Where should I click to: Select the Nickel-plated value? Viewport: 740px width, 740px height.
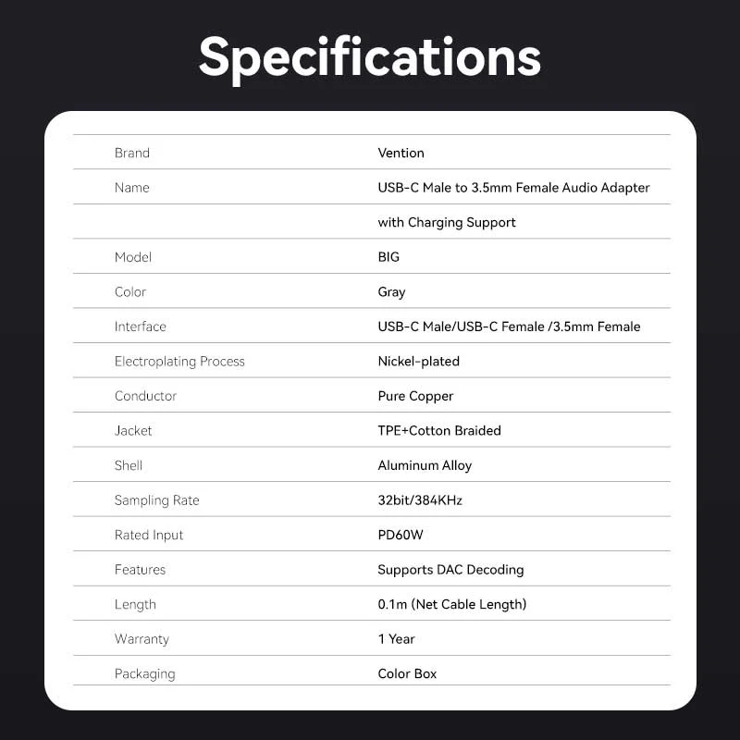point(418,362)
